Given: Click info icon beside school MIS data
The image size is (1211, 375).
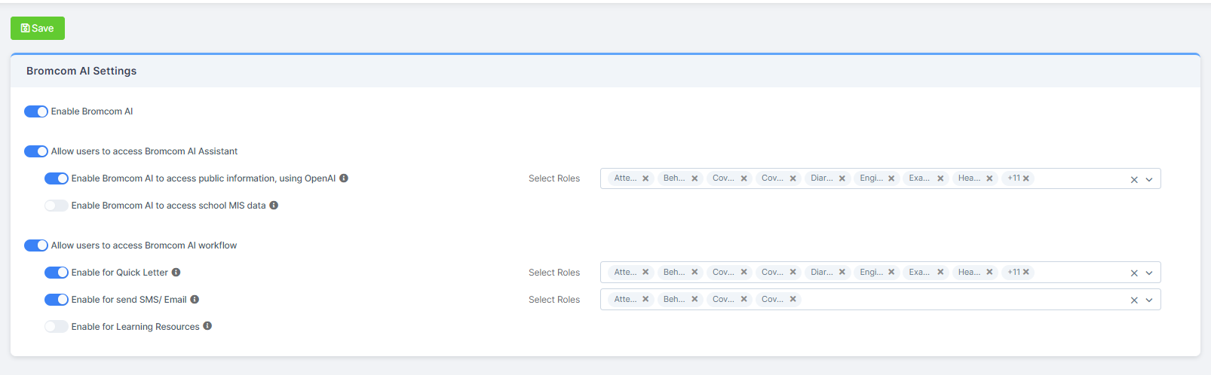Looking at the screenshot, I should [x=274, y=206].
